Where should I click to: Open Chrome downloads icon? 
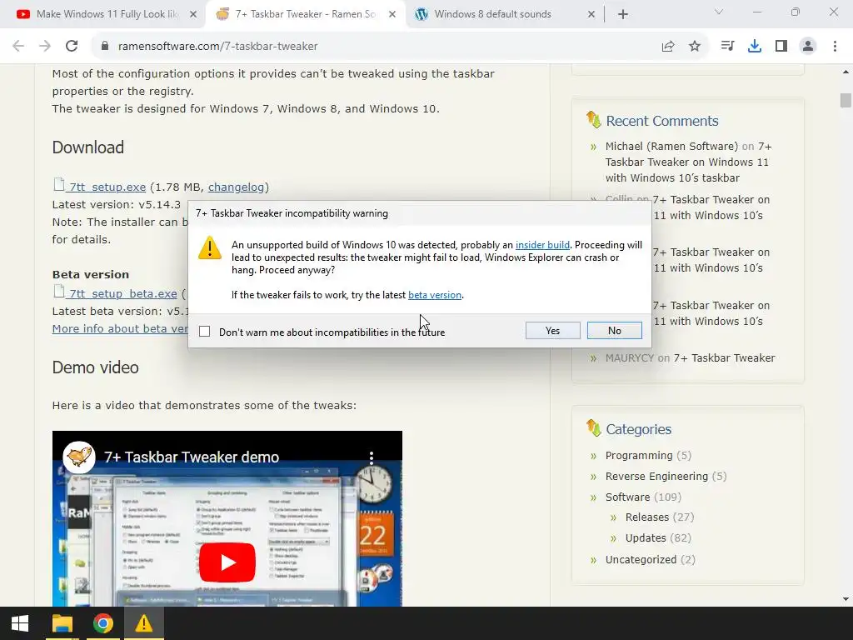pyautogui.click(x=755, y=47)
